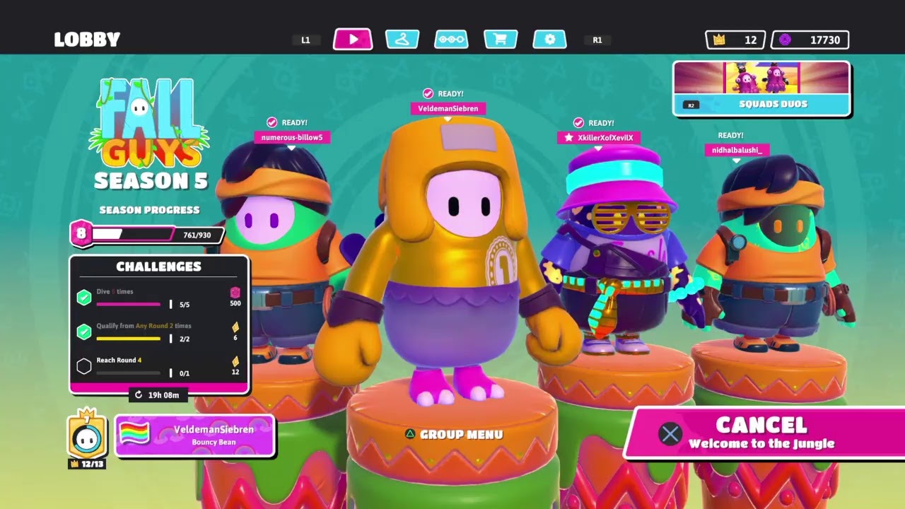Click the level 8 hexagon badge
The width and height of the screenshot is (905, 509).
click(81, 234)
